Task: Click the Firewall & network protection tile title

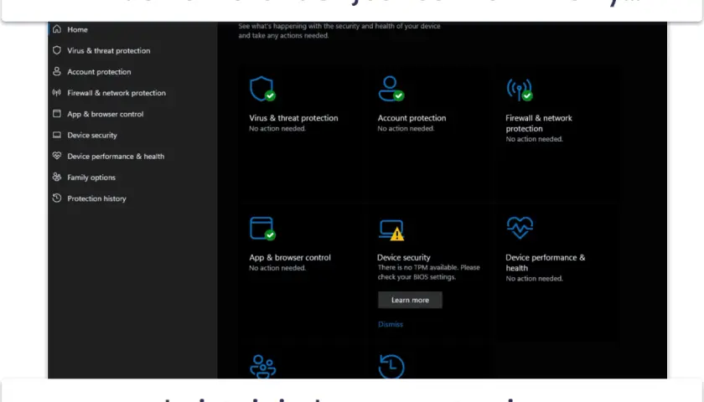Action: [x=539, y=123]
